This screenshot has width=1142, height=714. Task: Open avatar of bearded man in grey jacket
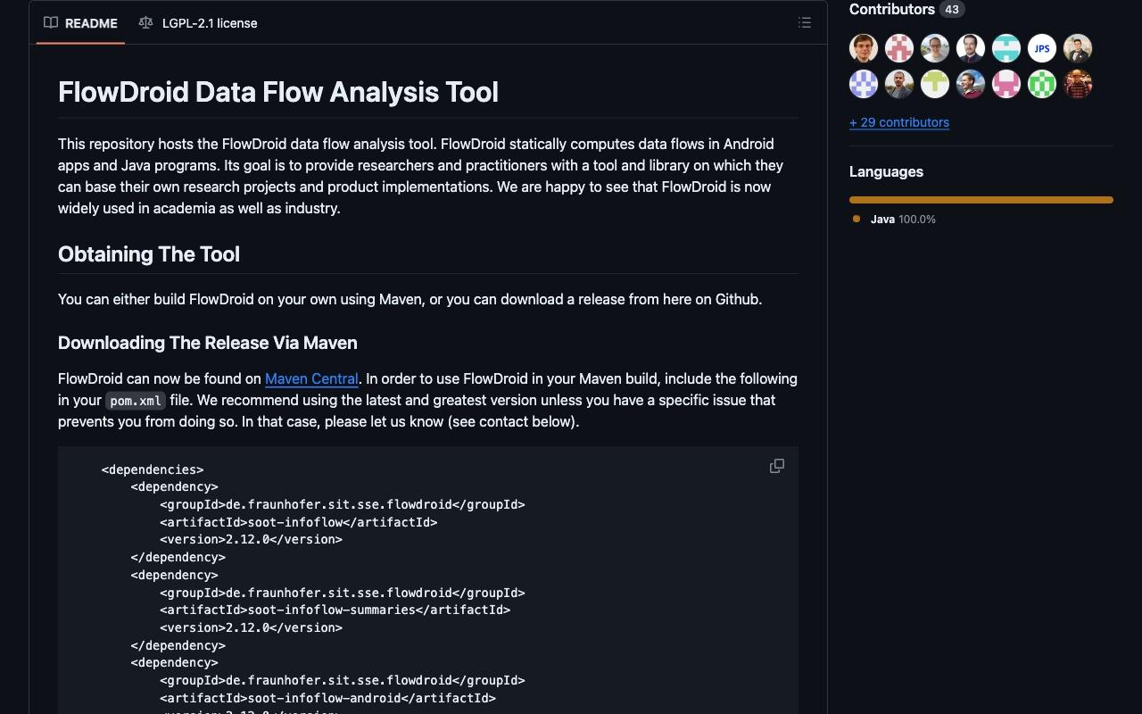[x=899, y=84]
